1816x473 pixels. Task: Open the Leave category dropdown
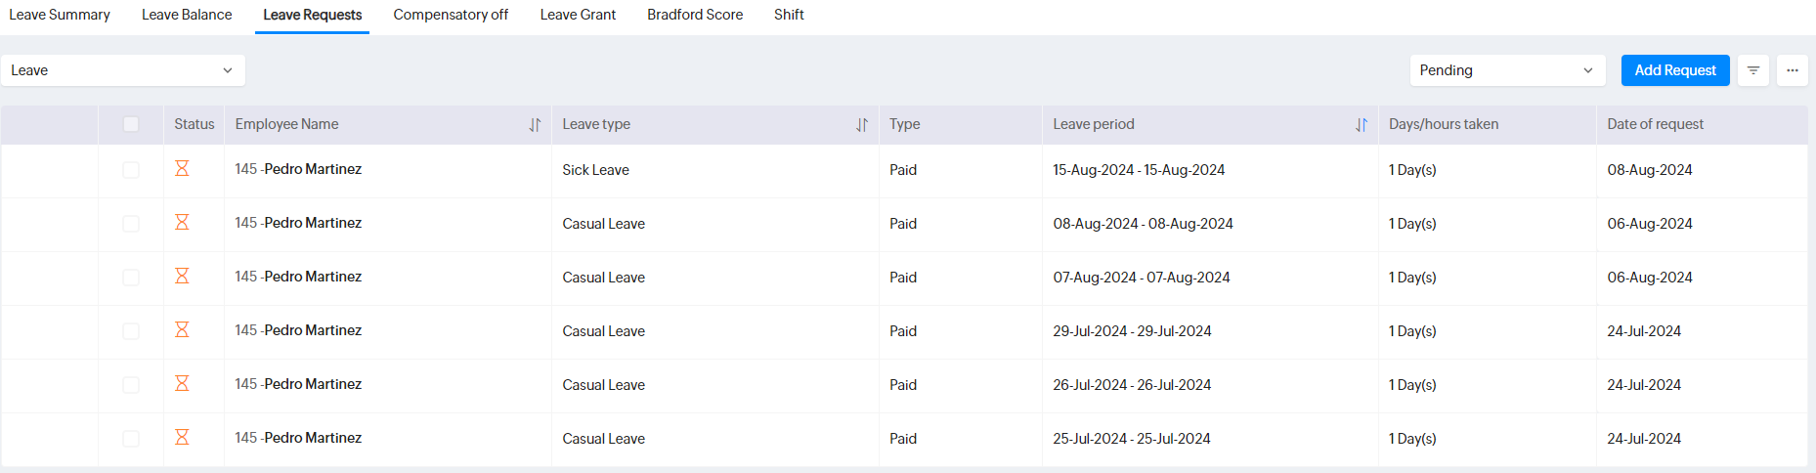122,70
